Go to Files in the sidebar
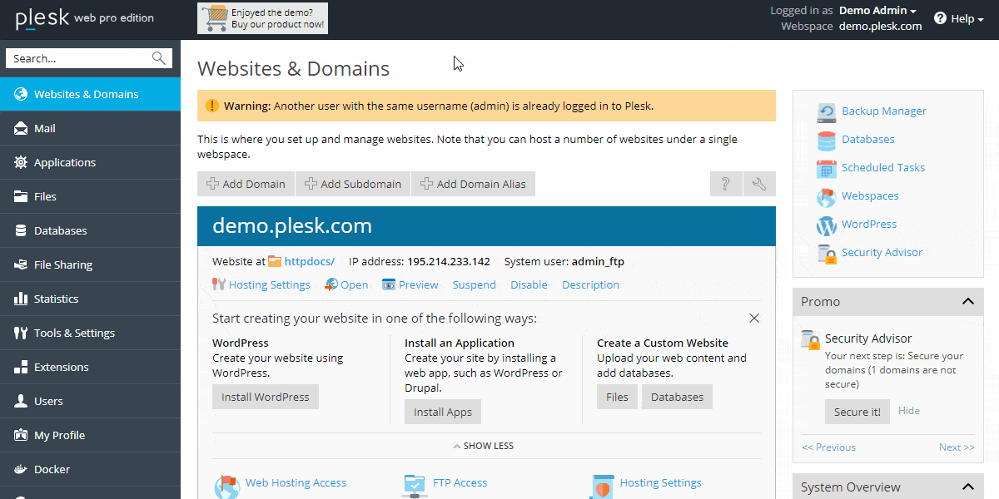 (x=90, y=196)
